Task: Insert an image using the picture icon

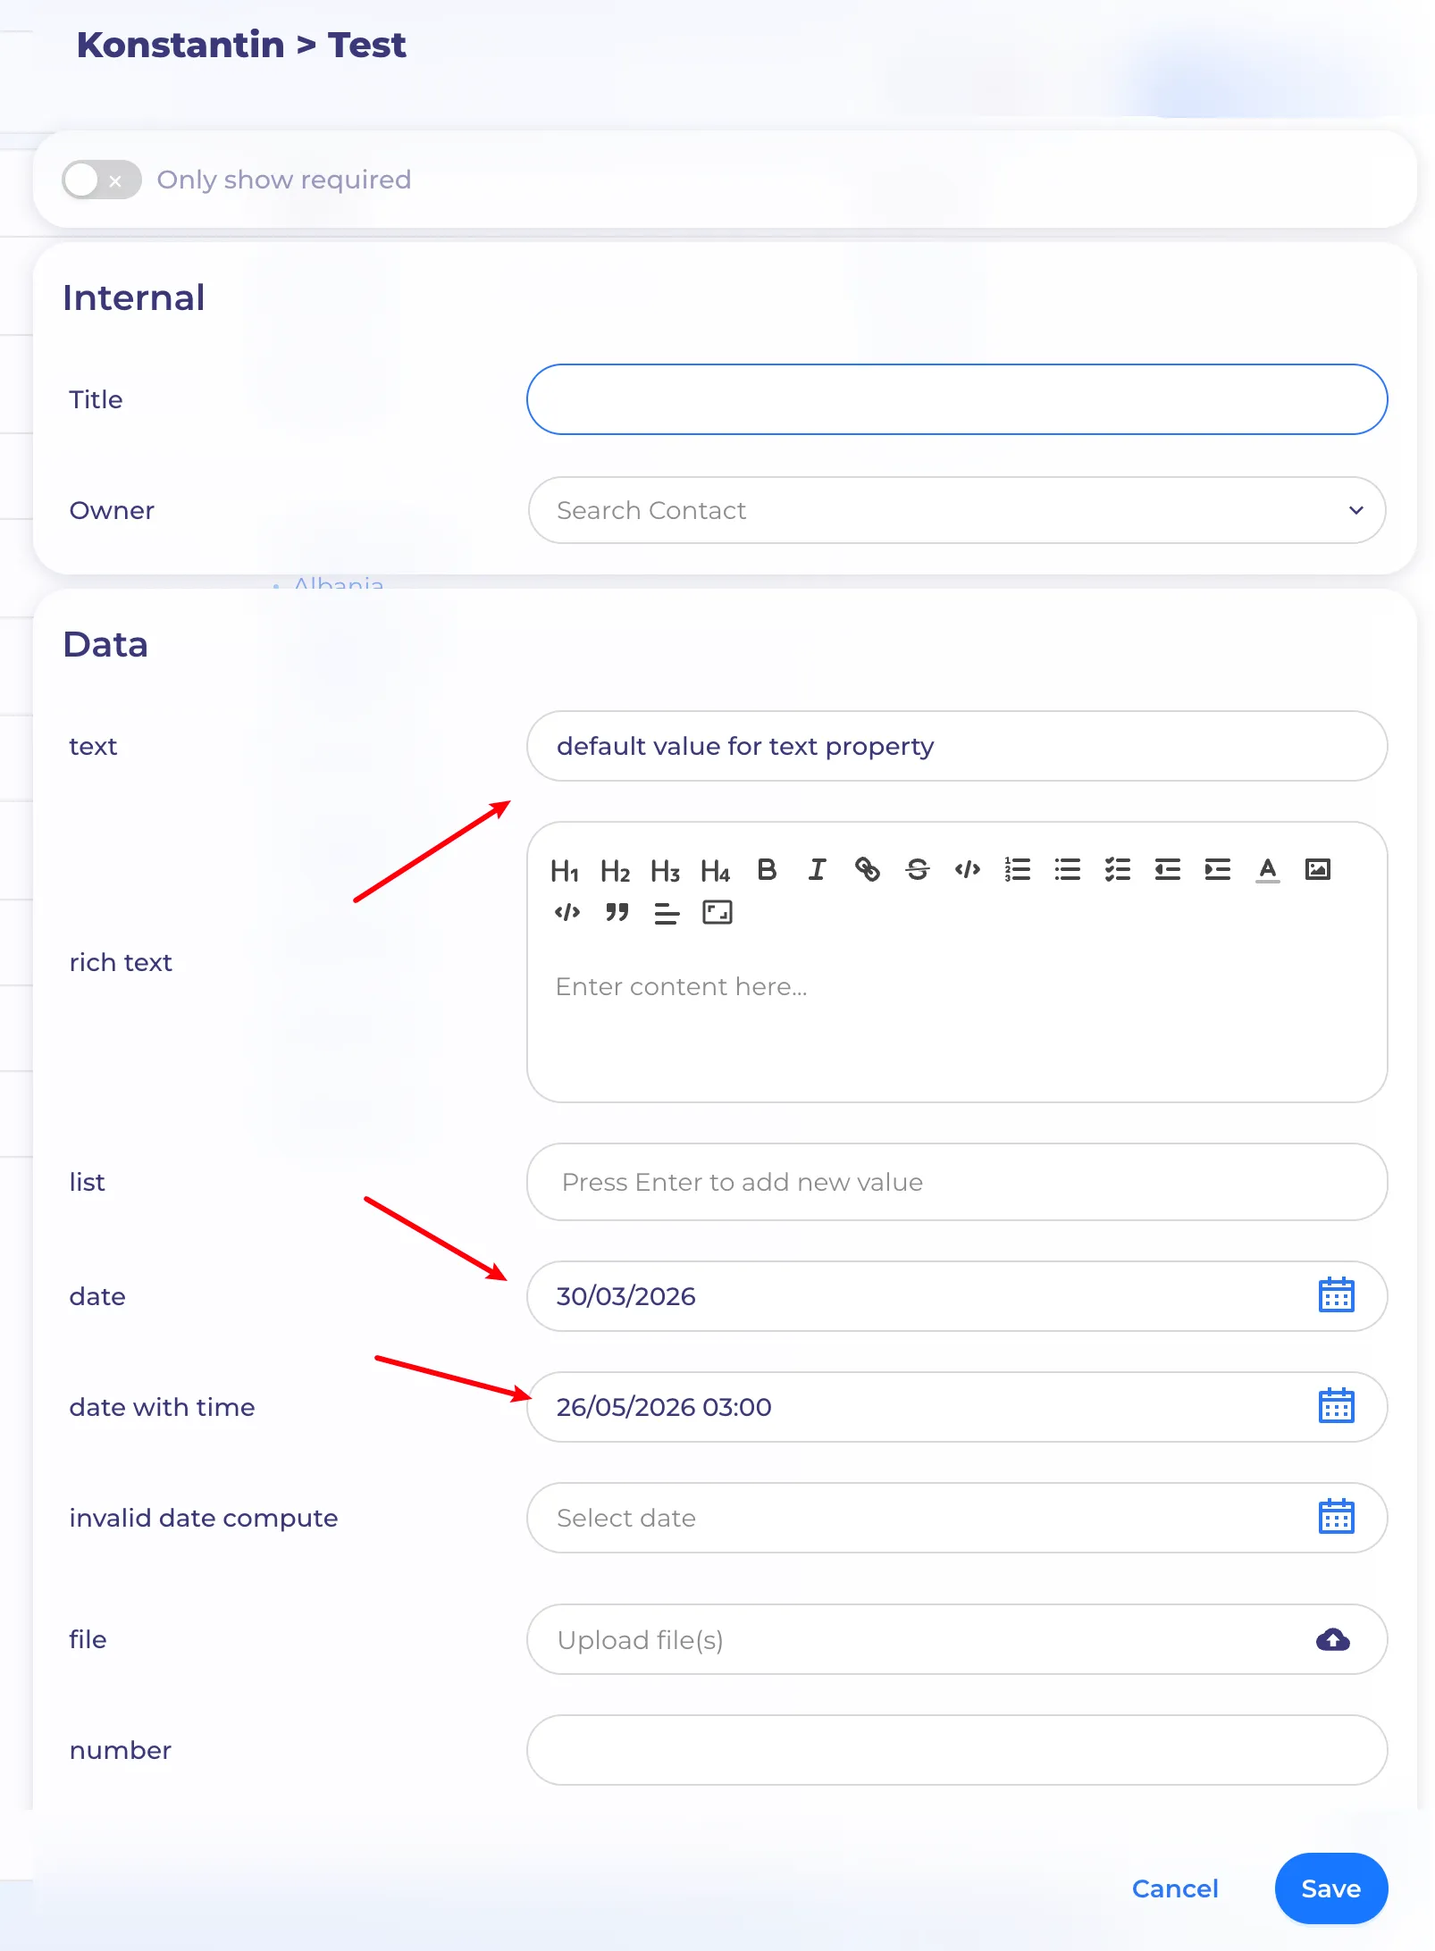Action: (1317, 870)
